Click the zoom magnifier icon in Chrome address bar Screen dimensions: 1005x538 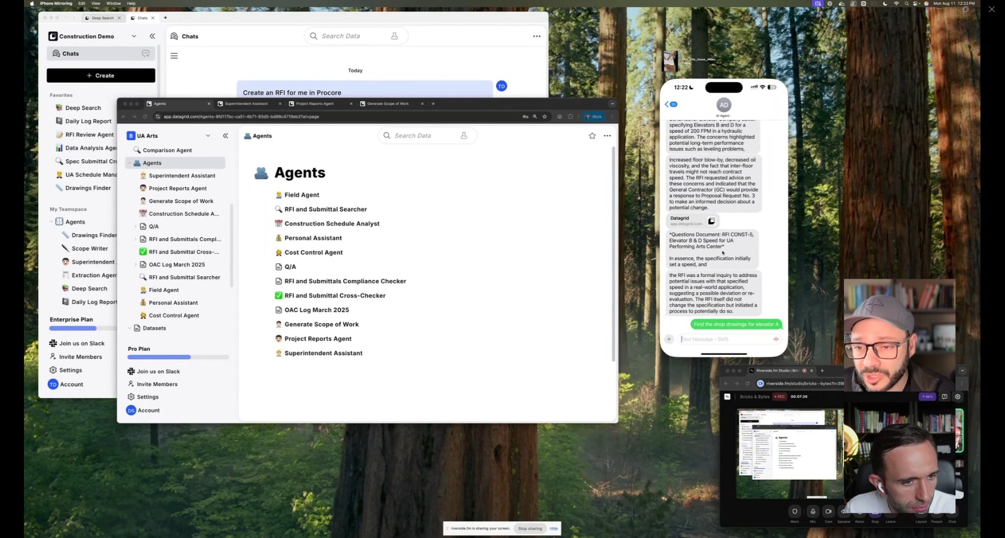tap(535, 117)
